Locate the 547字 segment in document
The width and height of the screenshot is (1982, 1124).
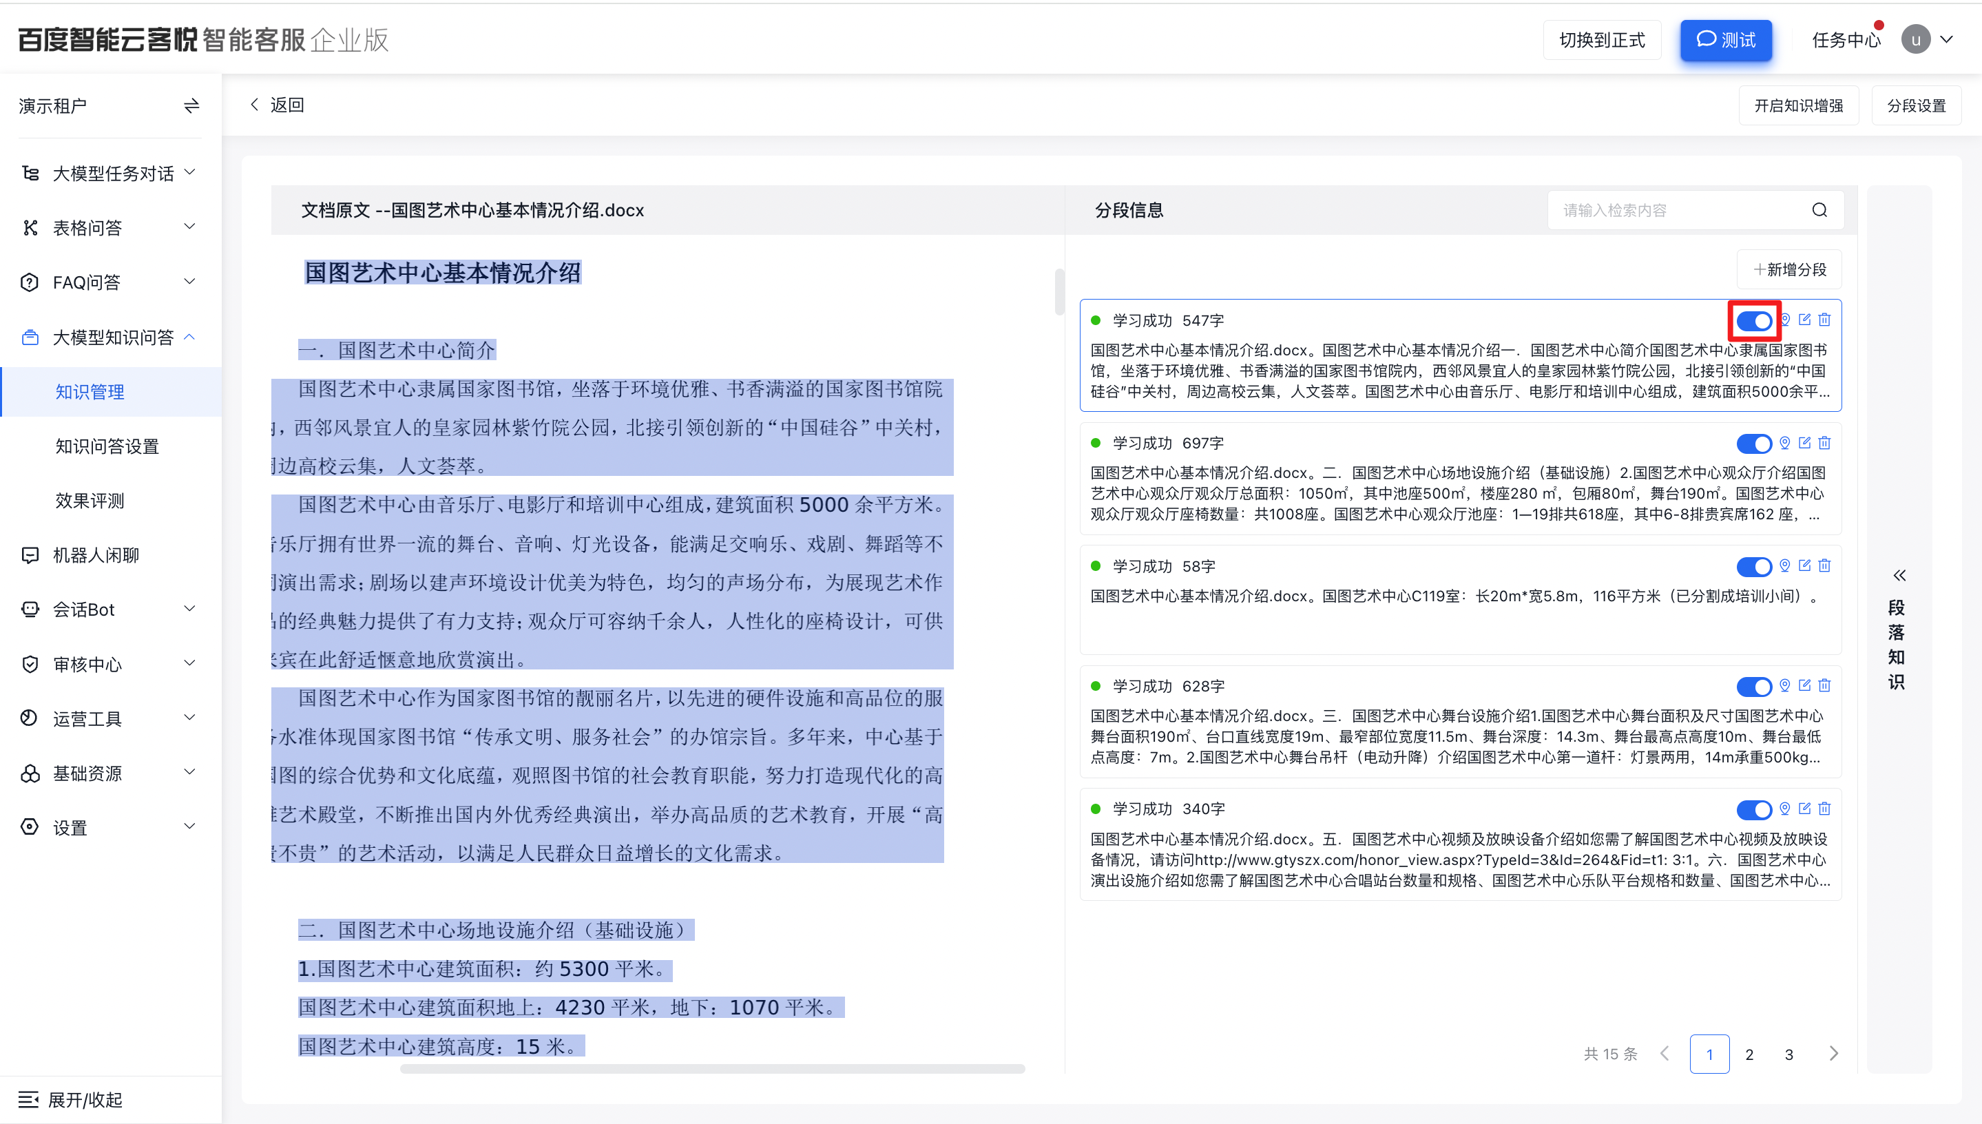pos(1785,320)
